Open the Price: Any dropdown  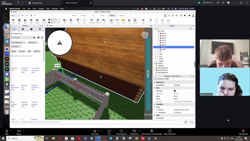pyautogui.click(x=33, y=43)
